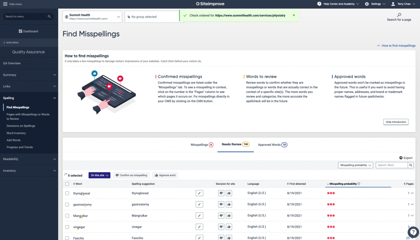The image size is (420, 240).
Task: Expand the On this site dropdown
Action: [x=100, y=175]
